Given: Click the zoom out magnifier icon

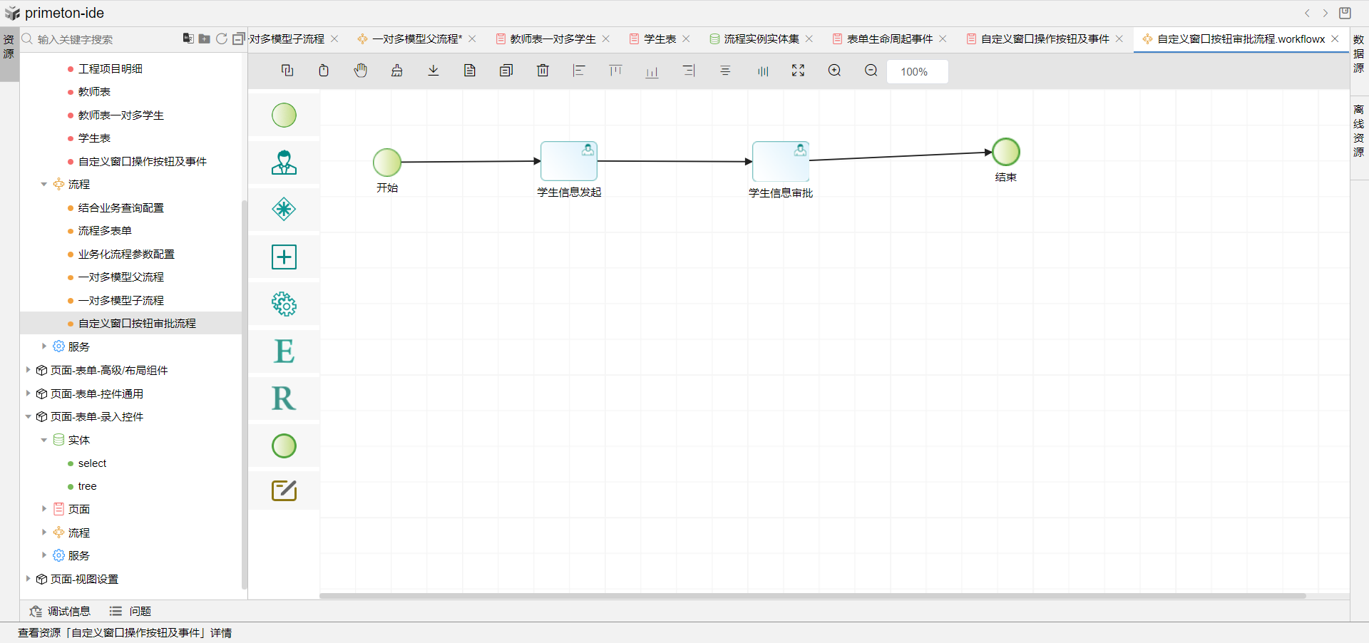Looking at the screenshot, I should pyautogui.click(x=871, y=71).
